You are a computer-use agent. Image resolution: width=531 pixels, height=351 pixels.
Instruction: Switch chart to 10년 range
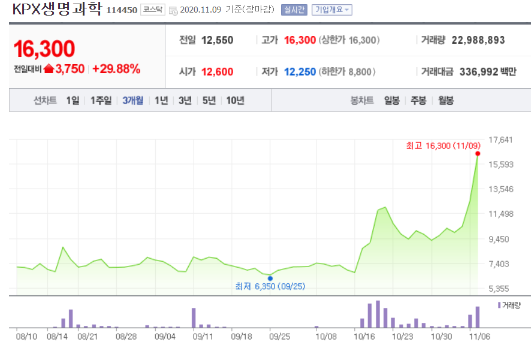(x=235, y=101)
